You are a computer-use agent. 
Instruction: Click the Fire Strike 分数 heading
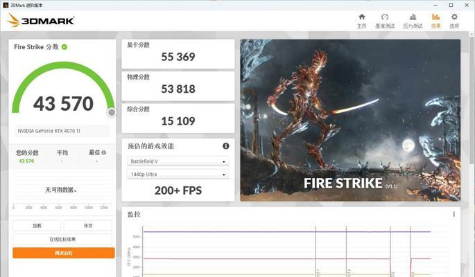[x=36, y=47]
